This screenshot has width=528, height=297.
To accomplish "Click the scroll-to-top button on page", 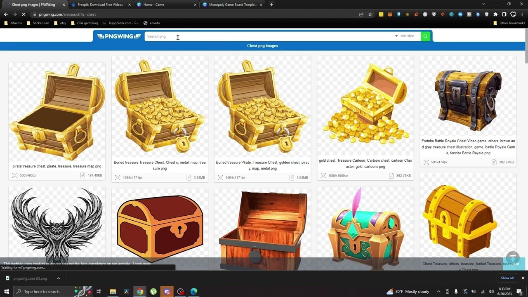I will (x=513, y=258).
